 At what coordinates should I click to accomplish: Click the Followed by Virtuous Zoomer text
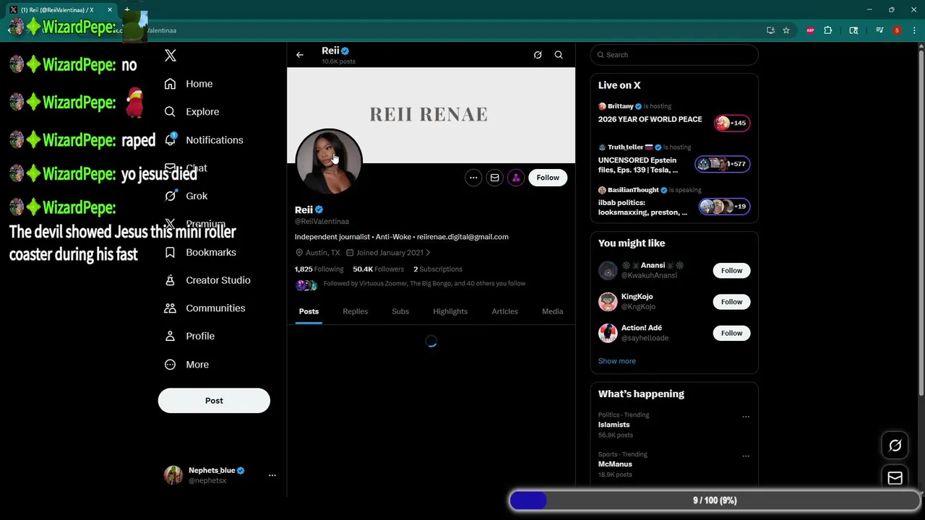point(424,284)
